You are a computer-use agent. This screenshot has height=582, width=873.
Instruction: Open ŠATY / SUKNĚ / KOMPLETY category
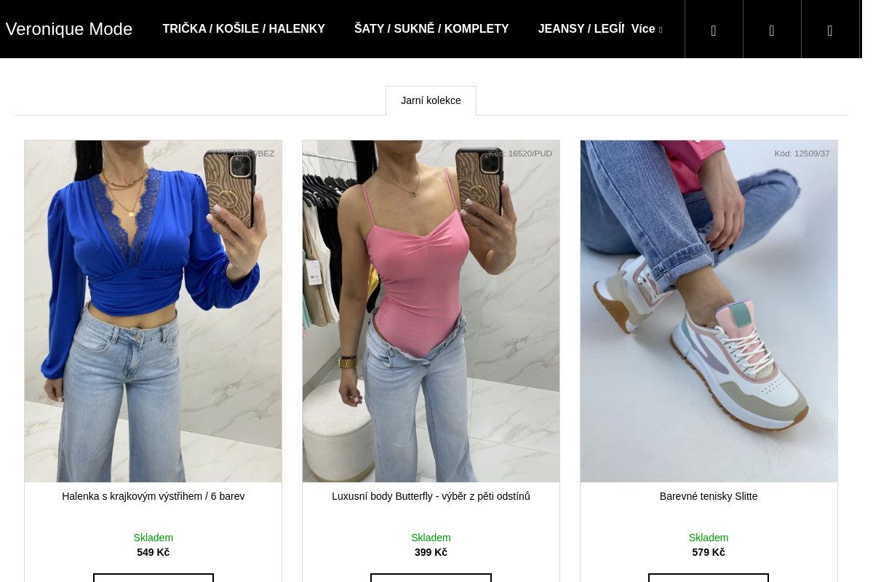click(431, 29)
